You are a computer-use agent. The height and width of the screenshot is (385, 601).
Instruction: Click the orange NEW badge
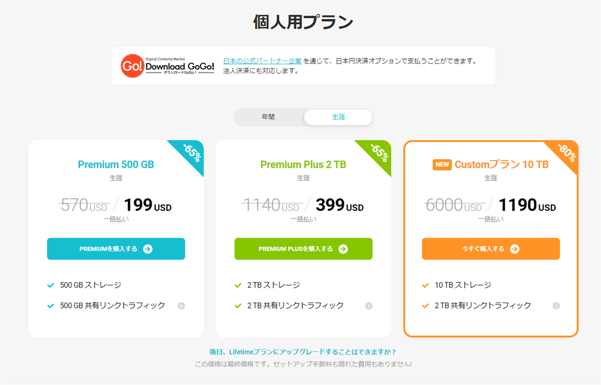[442, 165]
